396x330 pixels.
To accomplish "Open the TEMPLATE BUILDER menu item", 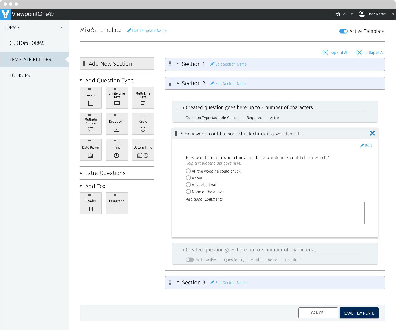I will click(34, 60).
